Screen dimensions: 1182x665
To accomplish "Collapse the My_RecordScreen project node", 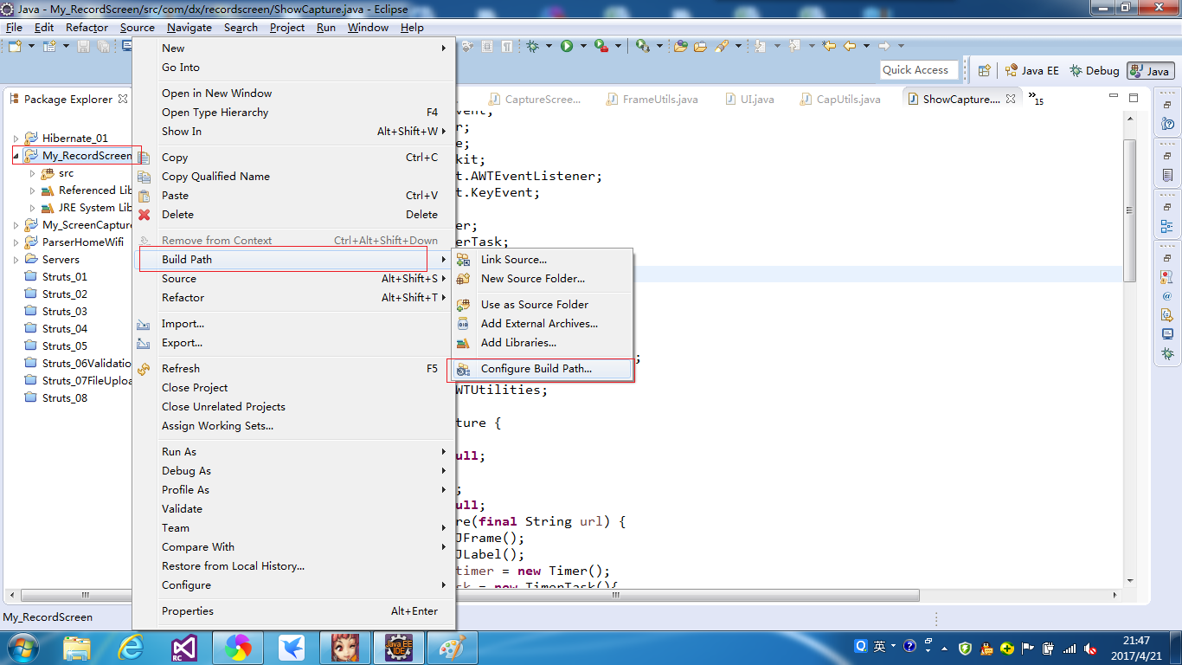I will click(16, 156).
